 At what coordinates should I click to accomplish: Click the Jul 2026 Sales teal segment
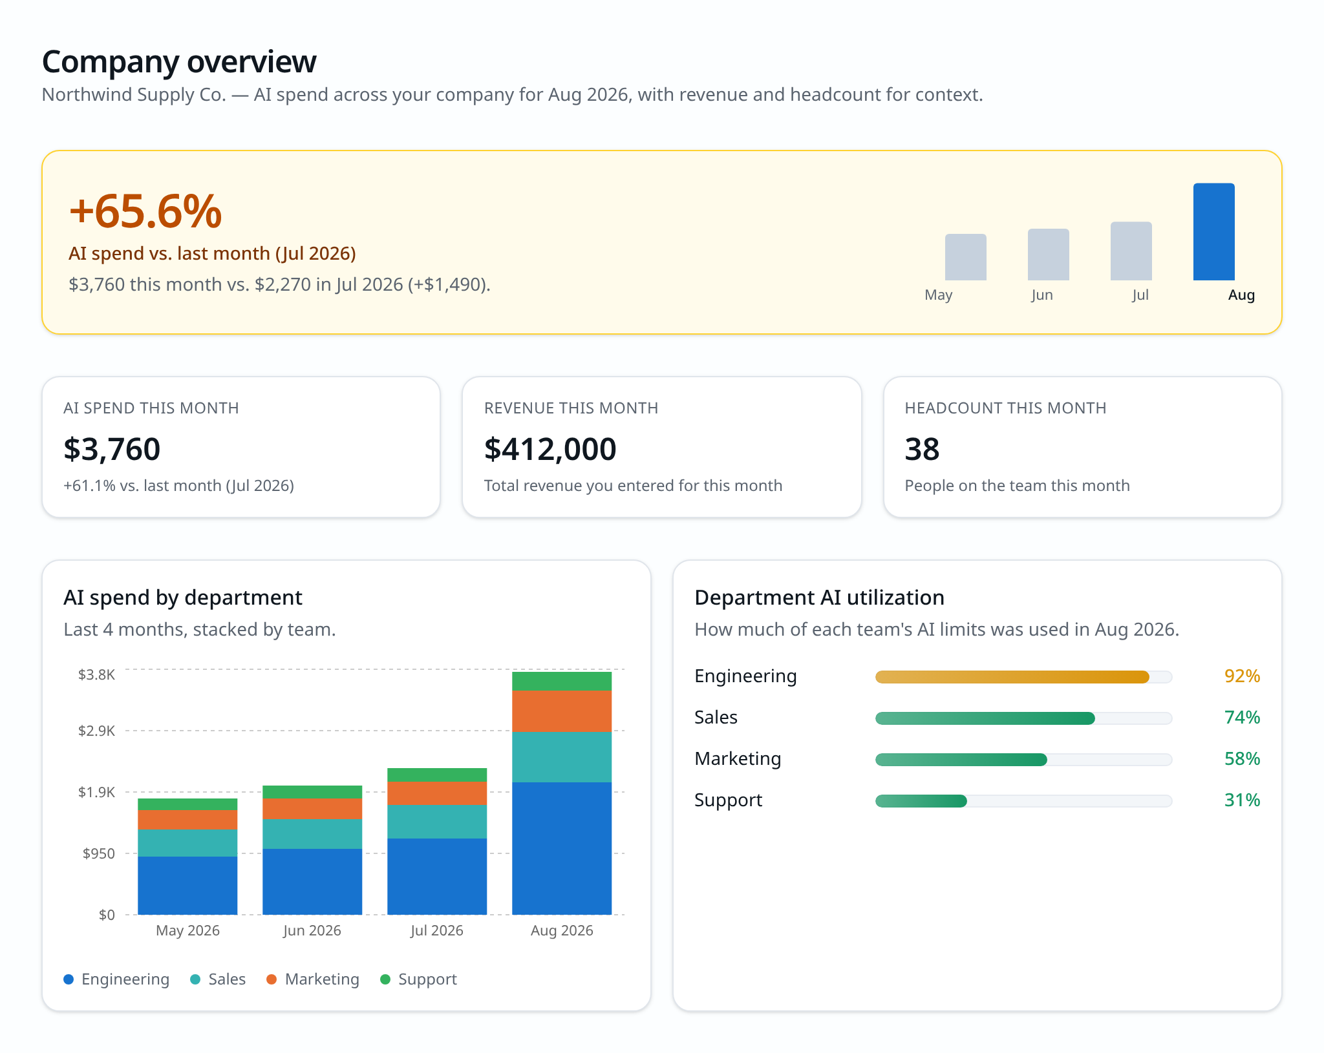(x=437, y=822)
